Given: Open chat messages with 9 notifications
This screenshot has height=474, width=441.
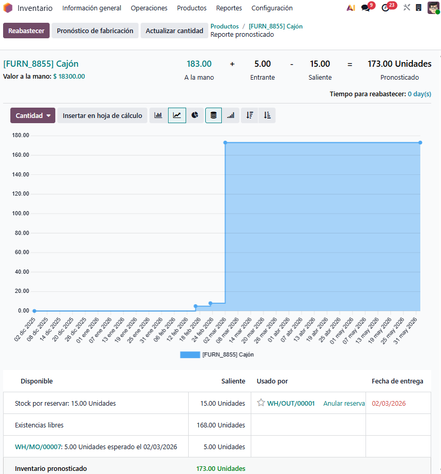Looking at the screenshot, I should [x=366, y=8].
